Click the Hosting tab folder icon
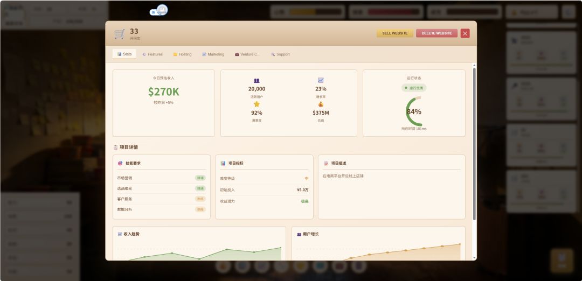 [175, 54]
